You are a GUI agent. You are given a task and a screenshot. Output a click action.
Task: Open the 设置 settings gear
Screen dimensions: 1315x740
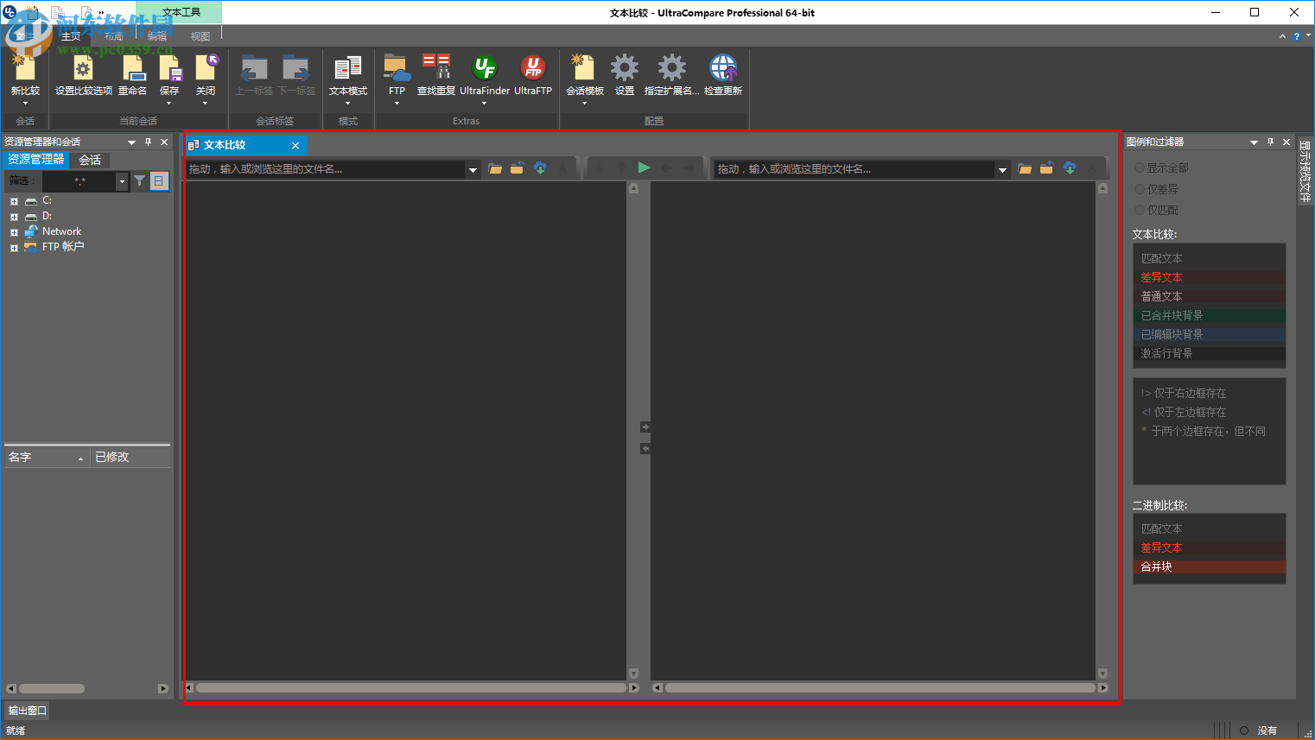(624, 75)
